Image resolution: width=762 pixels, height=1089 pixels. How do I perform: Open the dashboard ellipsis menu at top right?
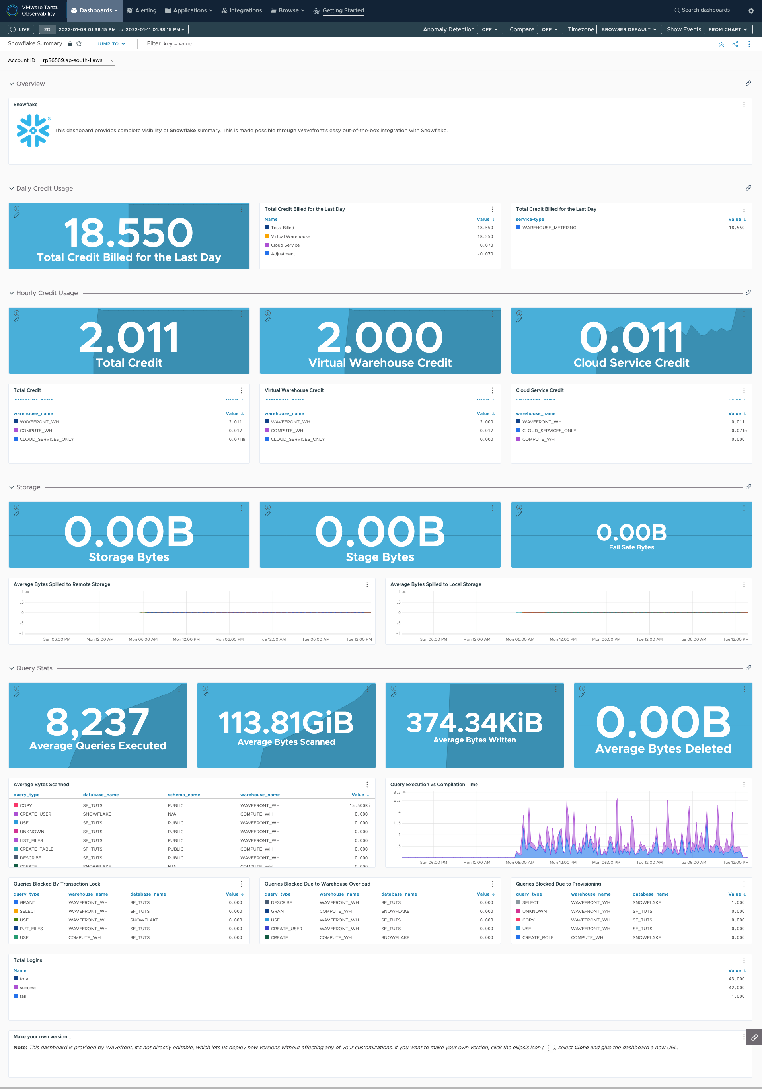pos(749,44)
